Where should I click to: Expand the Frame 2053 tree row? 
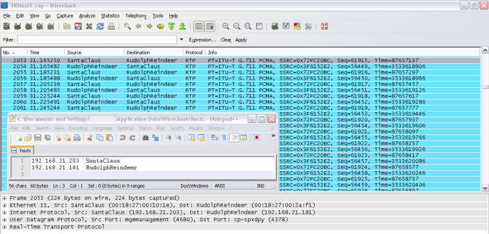(x=4, y=198)
